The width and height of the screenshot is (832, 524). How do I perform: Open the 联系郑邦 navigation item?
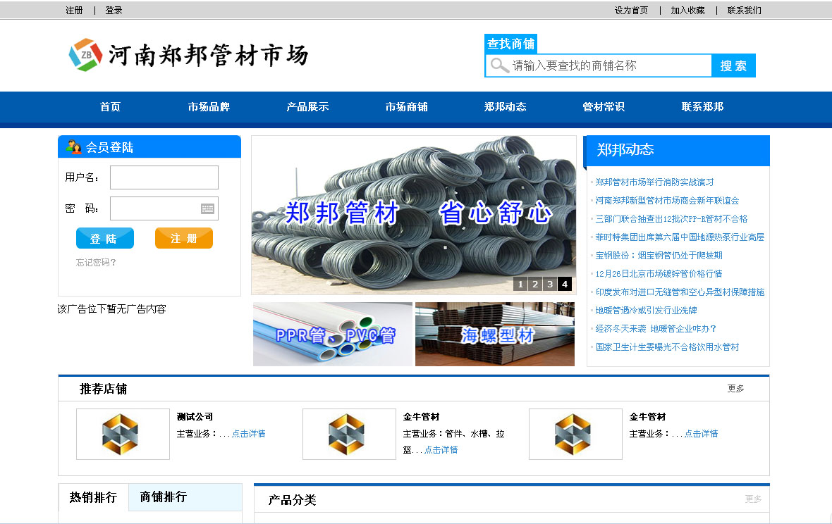coord(702,107)
